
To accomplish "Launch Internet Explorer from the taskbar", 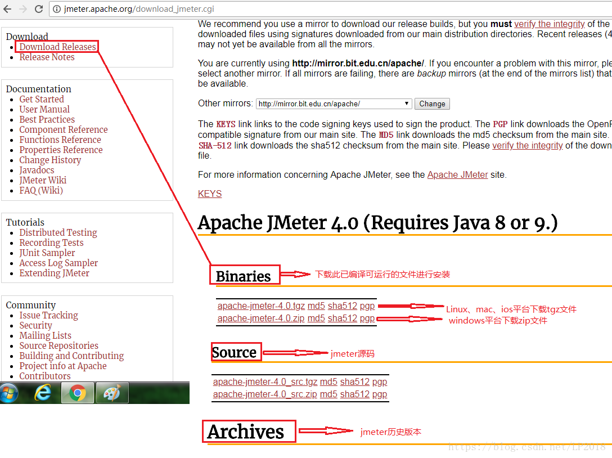I will tap(43, 393).
